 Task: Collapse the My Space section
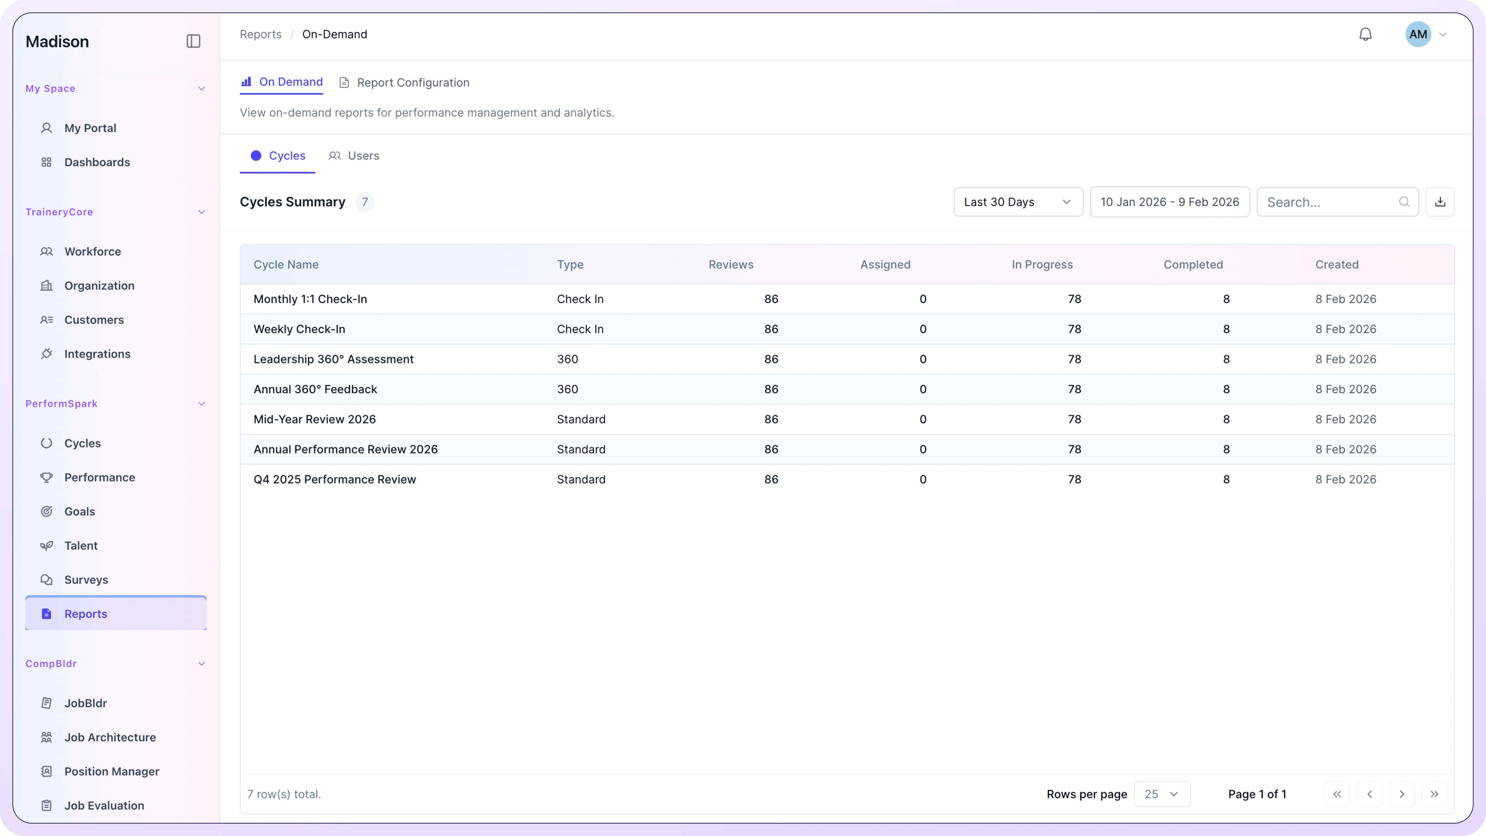tap(201, 88)
